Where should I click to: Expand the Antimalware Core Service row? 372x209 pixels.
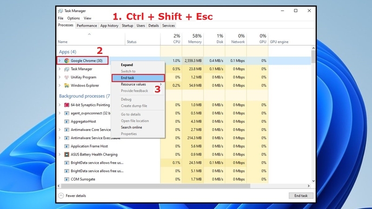coord(60,130)
